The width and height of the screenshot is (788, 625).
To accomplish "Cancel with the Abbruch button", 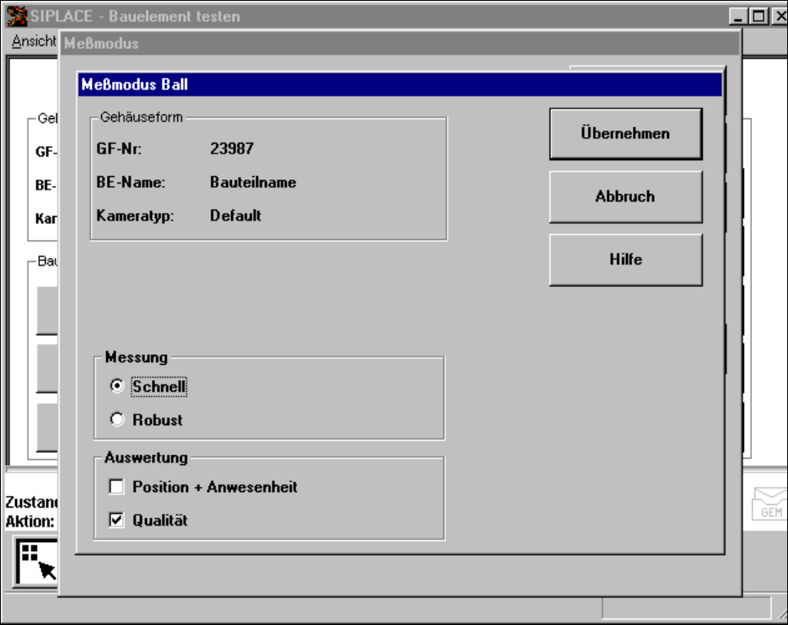I will pos(626,197).
